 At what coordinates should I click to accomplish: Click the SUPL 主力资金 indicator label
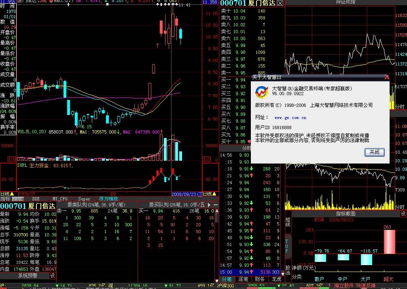[x=45, y=166]
